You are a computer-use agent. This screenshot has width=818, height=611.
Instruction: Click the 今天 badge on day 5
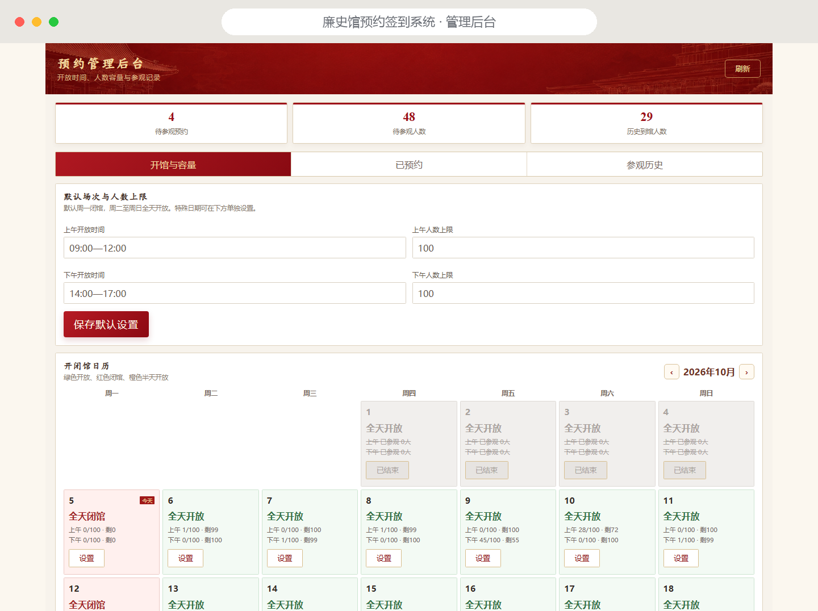[147, 500]
